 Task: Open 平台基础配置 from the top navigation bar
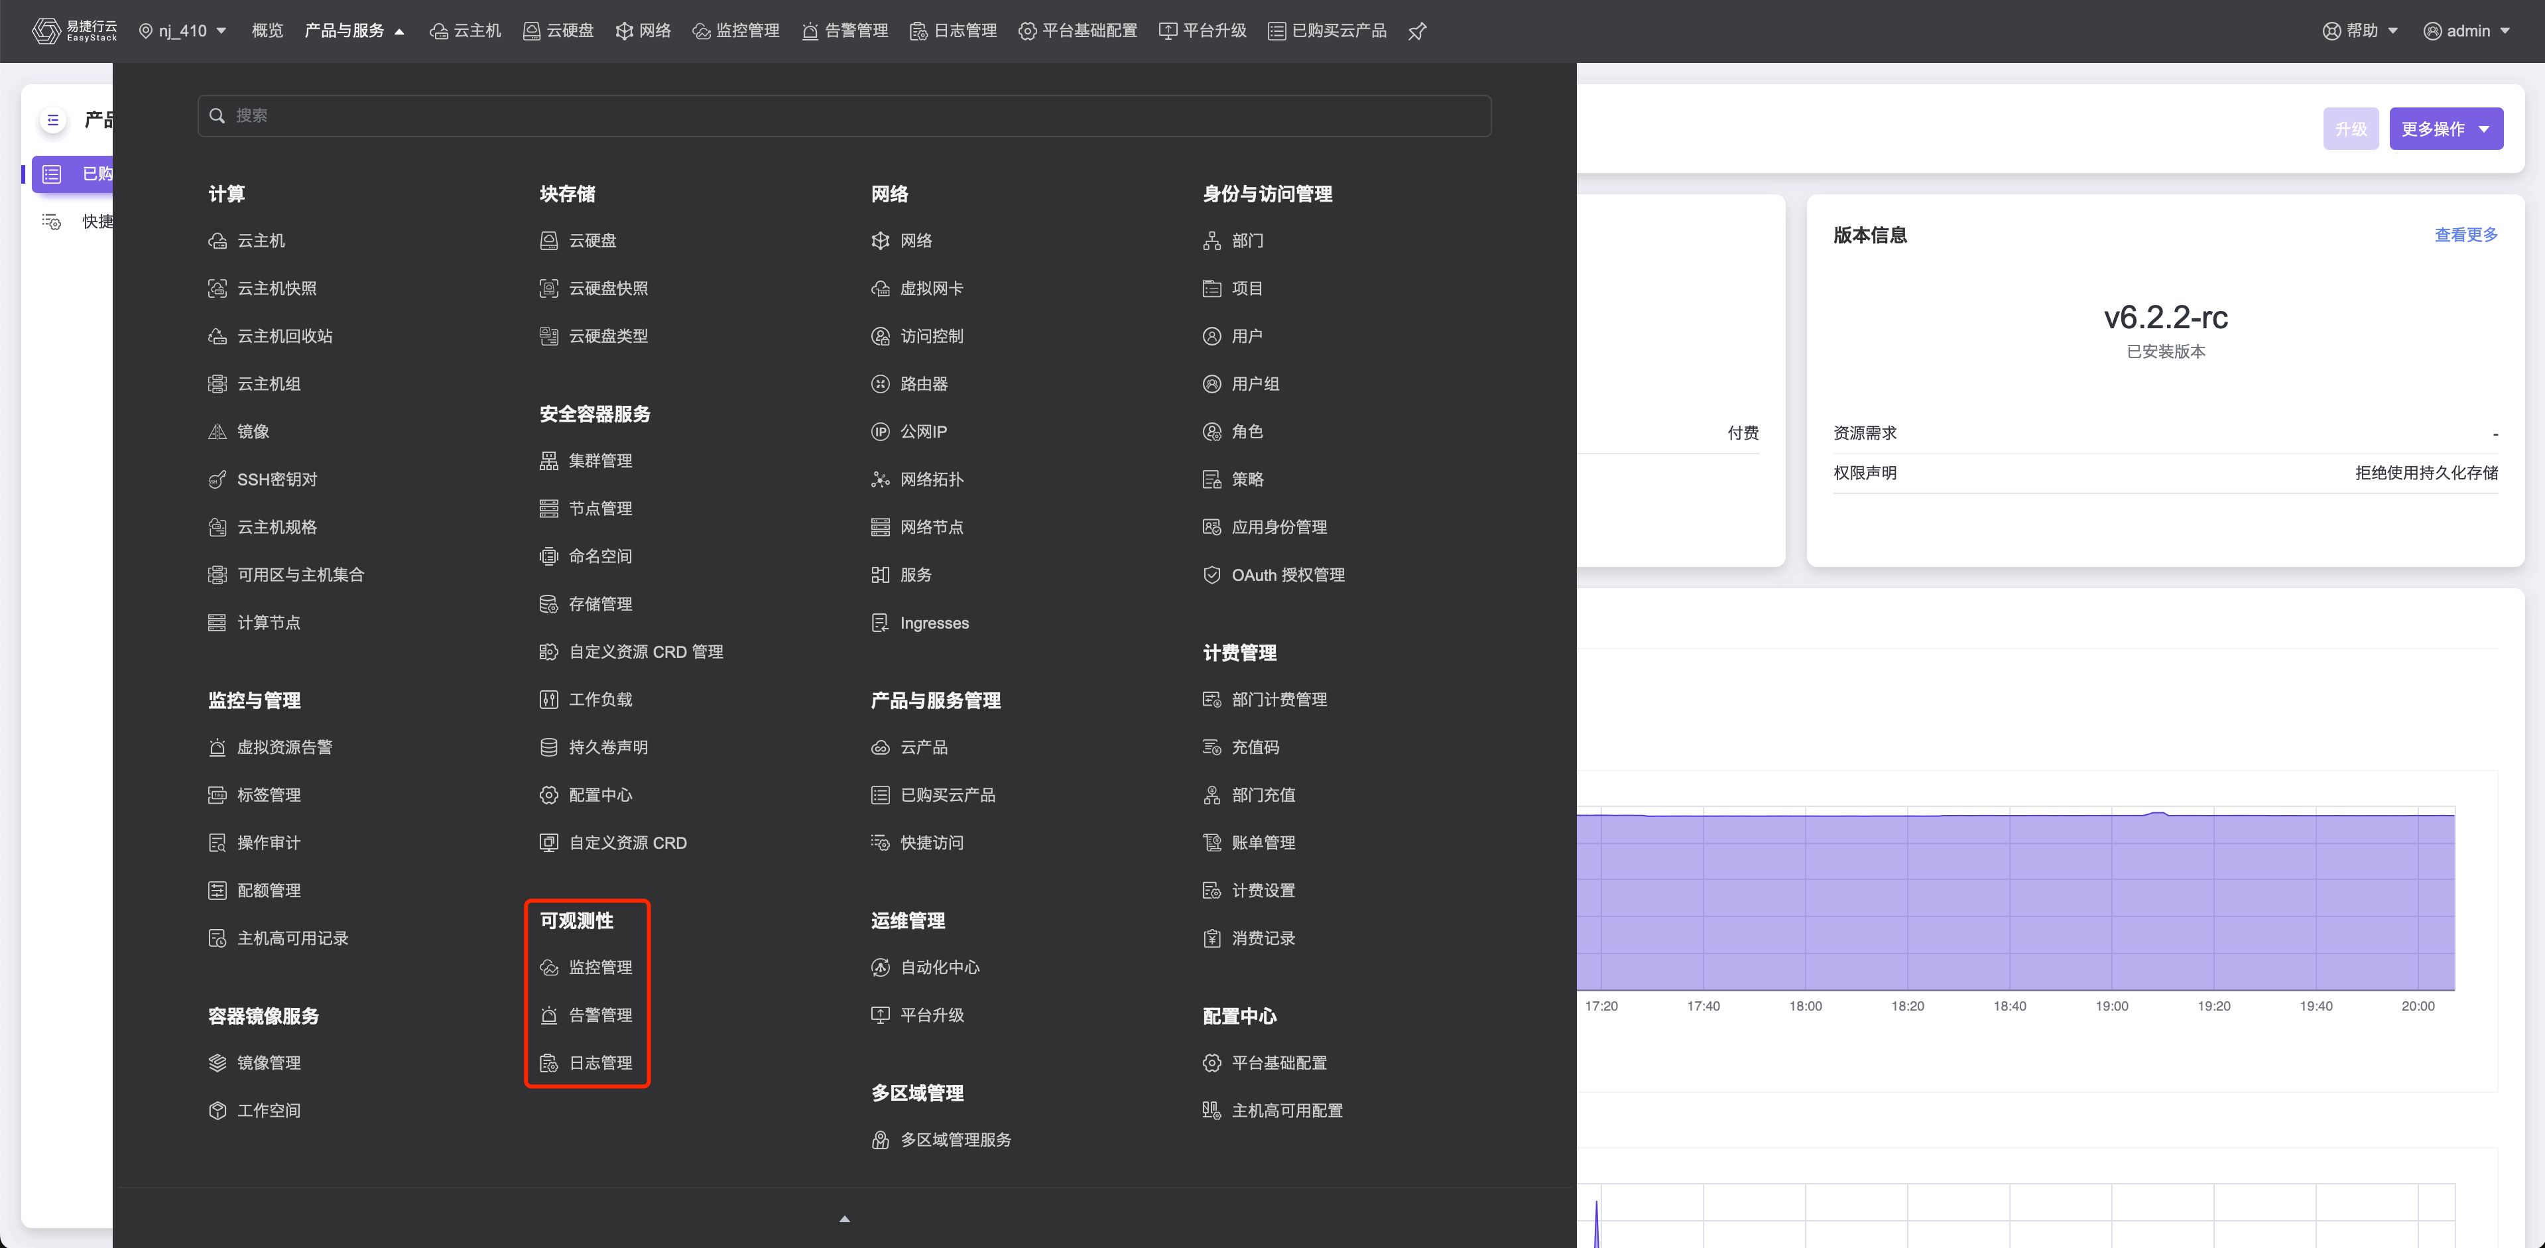pyautogui.click(x=1078, y=32)
